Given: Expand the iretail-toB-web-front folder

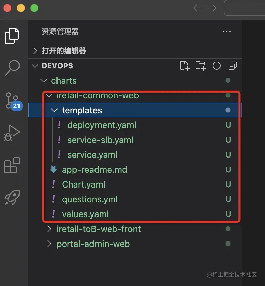Looking at the screenshot, I should pyautogui.click(x=135, y=229).
